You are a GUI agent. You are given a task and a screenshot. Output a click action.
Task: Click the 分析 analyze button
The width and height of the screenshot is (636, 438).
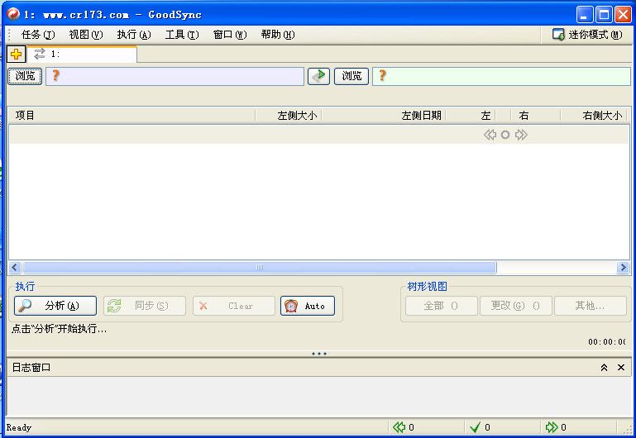click(55, 306)
